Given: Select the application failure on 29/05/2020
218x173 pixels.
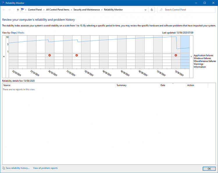Looking at the screenshot, I should click(50, 55).
